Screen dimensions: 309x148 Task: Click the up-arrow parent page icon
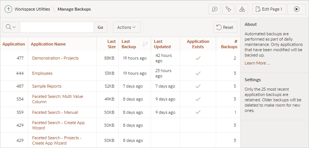(x=8, y=9)
